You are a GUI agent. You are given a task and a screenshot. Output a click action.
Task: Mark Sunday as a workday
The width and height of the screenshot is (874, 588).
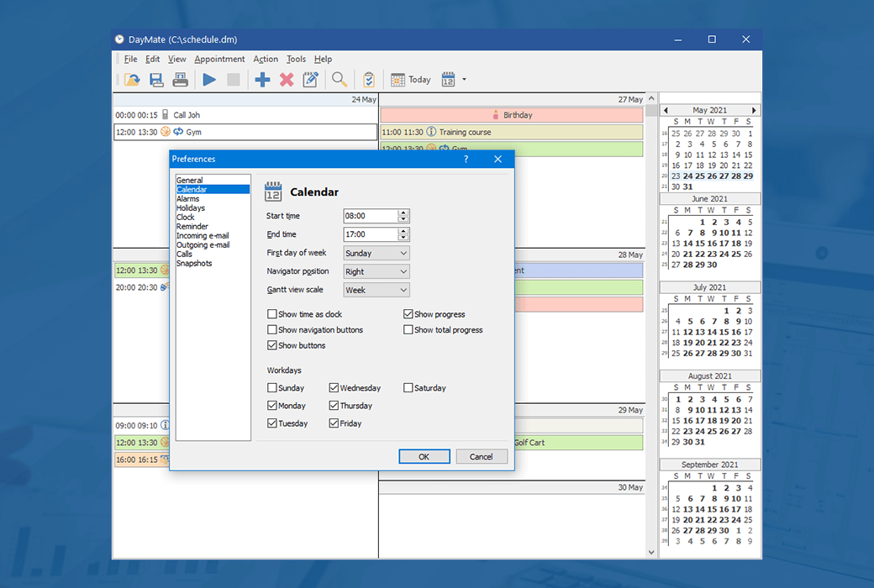point(272,388)
